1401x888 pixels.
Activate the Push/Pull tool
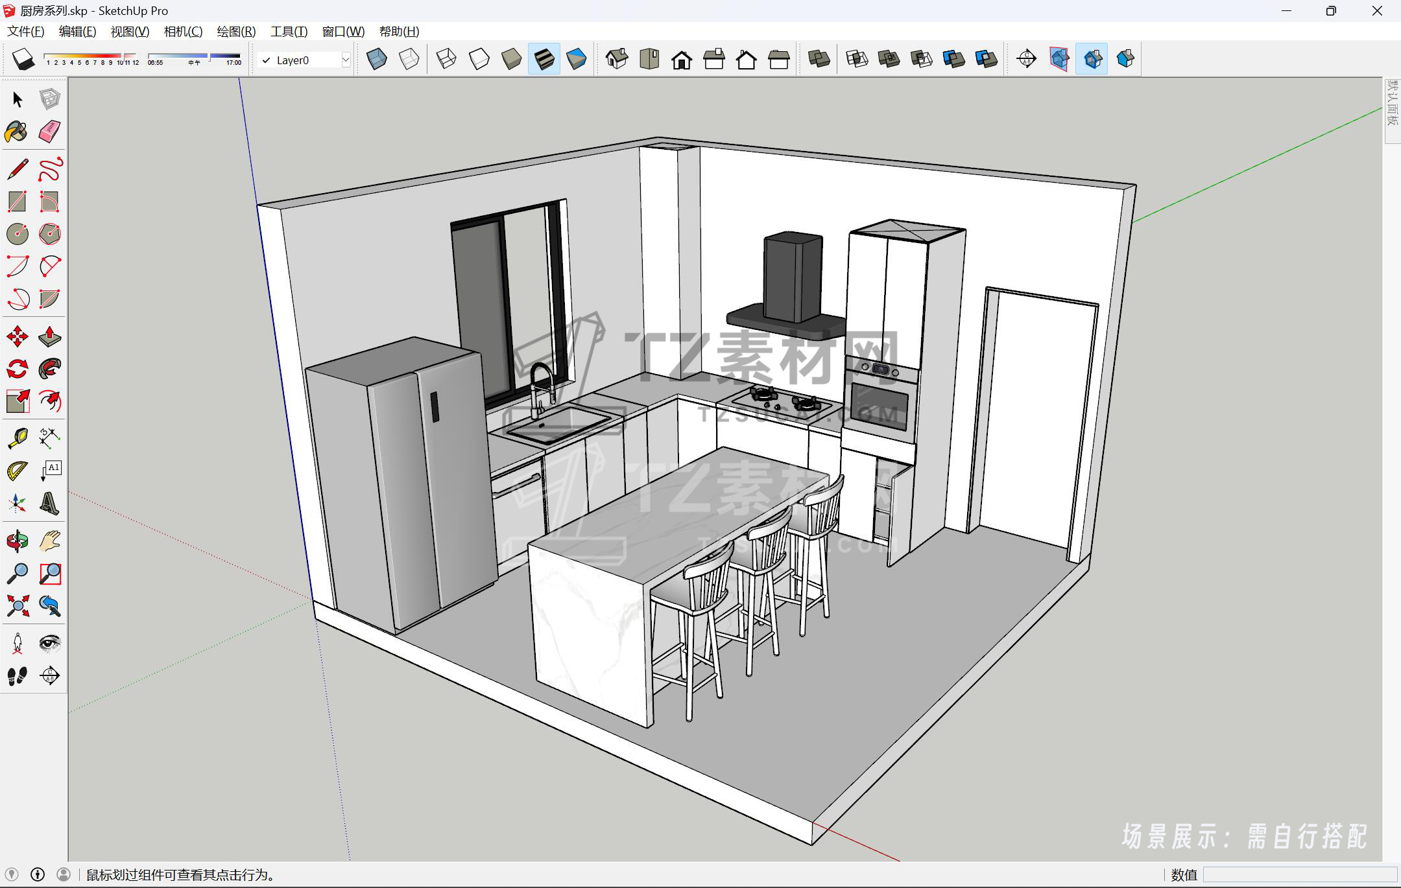coord(50,336)
